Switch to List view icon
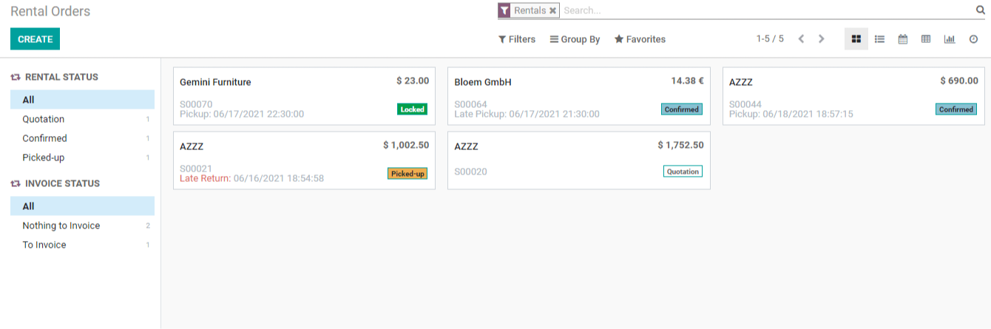The width and height of the screenshot is (991, 329). pyautogui.click(x=879, y=39)
